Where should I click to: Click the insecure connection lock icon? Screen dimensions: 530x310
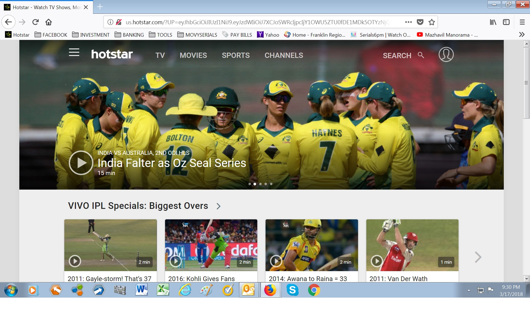pyautogui.click(x=119, y=22)
